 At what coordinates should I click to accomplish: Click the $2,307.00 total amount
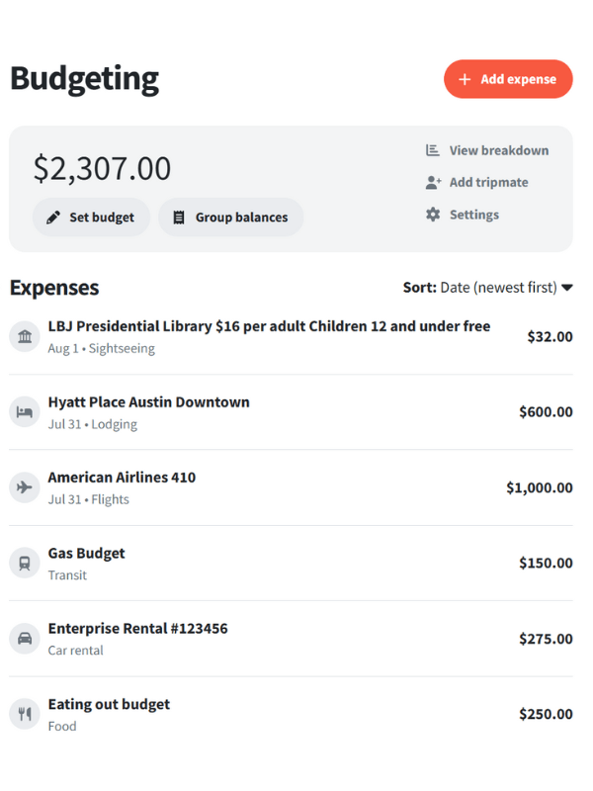click(102, 168)
